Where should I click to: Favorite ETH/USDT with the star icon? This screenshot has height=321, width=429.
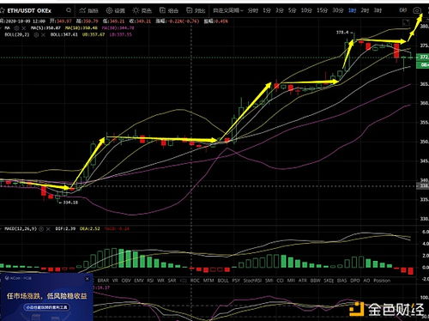point(2,11)
